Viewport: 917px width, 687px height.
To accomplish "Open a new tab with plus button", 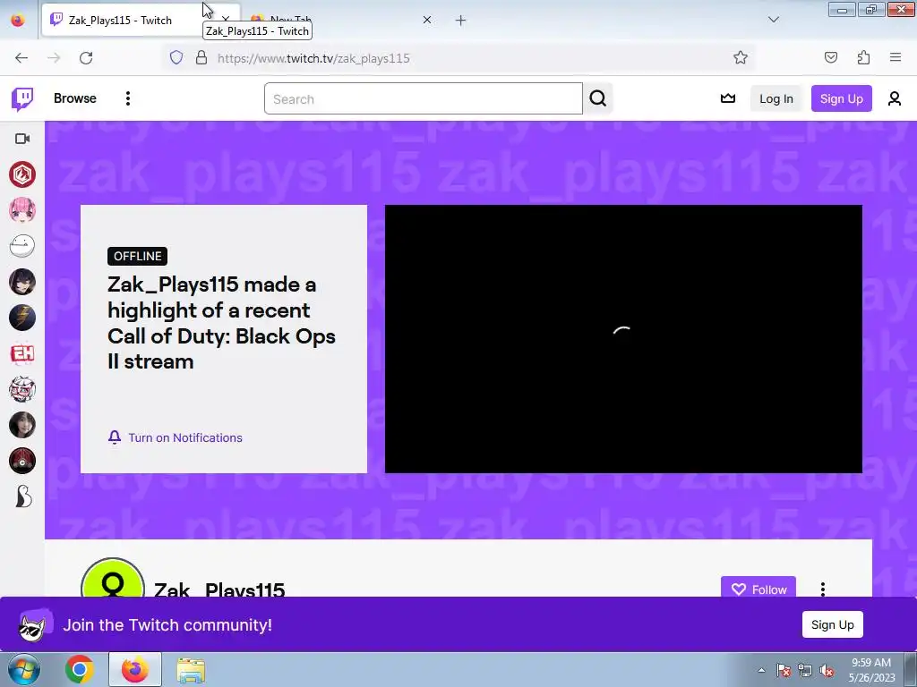I will 460,21.
